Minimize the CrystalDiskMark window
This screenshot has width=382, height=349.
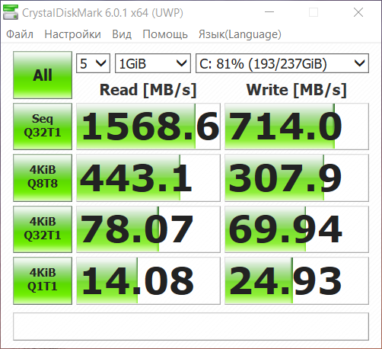[x=269, y=12]
